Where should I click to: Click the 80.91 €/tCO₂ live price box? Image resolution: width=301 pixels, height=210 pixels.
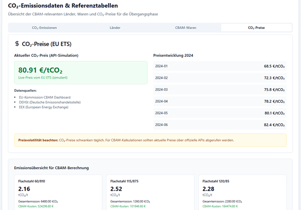click(81, 73)
